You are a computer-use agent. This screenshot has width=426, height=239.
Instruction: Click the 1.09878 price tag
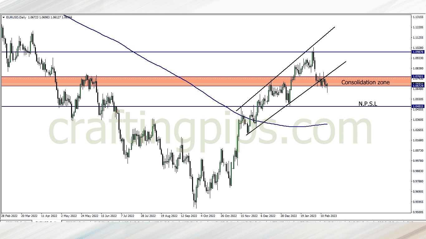(418, 52)
